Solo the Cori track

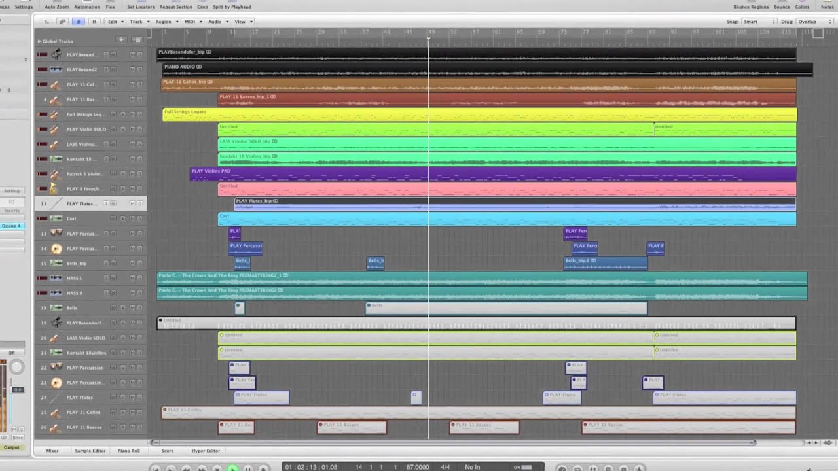click(x=139, y=218)
